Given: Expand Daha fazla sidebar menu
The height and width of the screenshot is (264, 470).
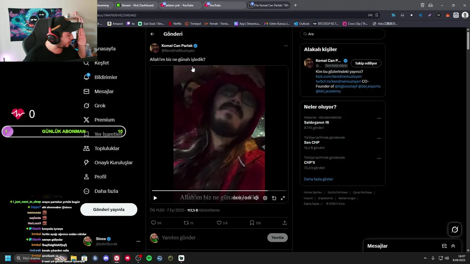Looking at the screenshot, I should [101, 191].
